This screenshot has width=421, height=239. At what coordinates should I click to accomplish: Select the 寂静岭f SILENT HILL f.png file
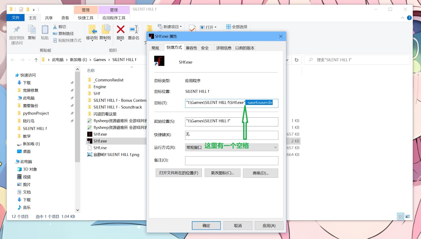[x=116, y=155]
